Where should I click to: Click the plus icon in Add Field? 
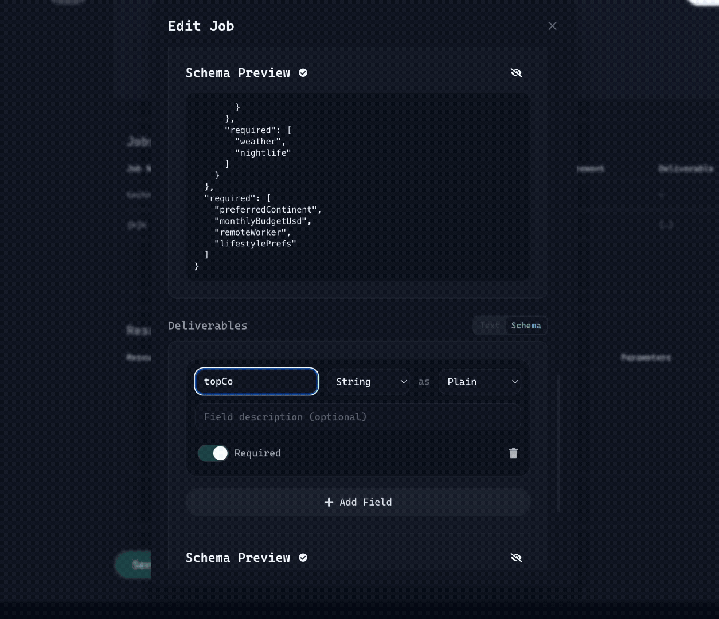pos(329,502)
